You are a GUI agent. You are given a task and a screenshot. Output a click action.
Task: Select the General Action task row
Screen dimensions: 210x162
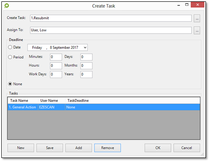click(x=104, y=107)
